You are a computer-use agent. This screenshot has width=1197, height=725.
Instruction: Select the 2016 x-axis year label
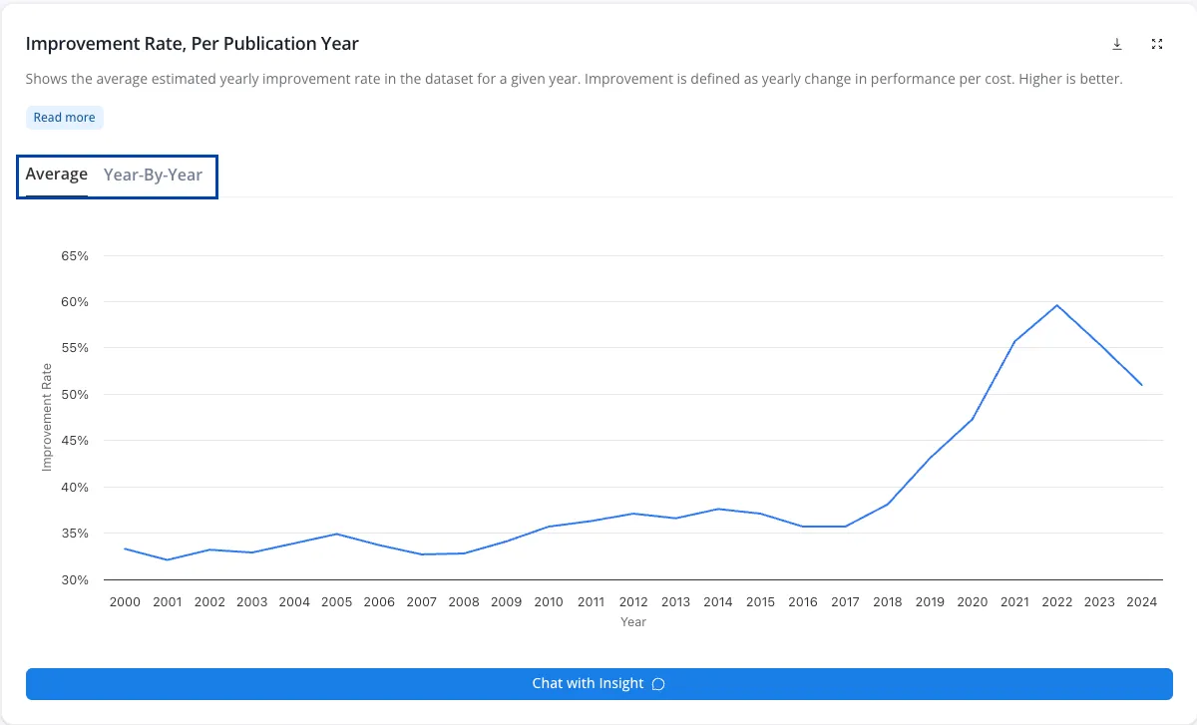click(803, 602)
